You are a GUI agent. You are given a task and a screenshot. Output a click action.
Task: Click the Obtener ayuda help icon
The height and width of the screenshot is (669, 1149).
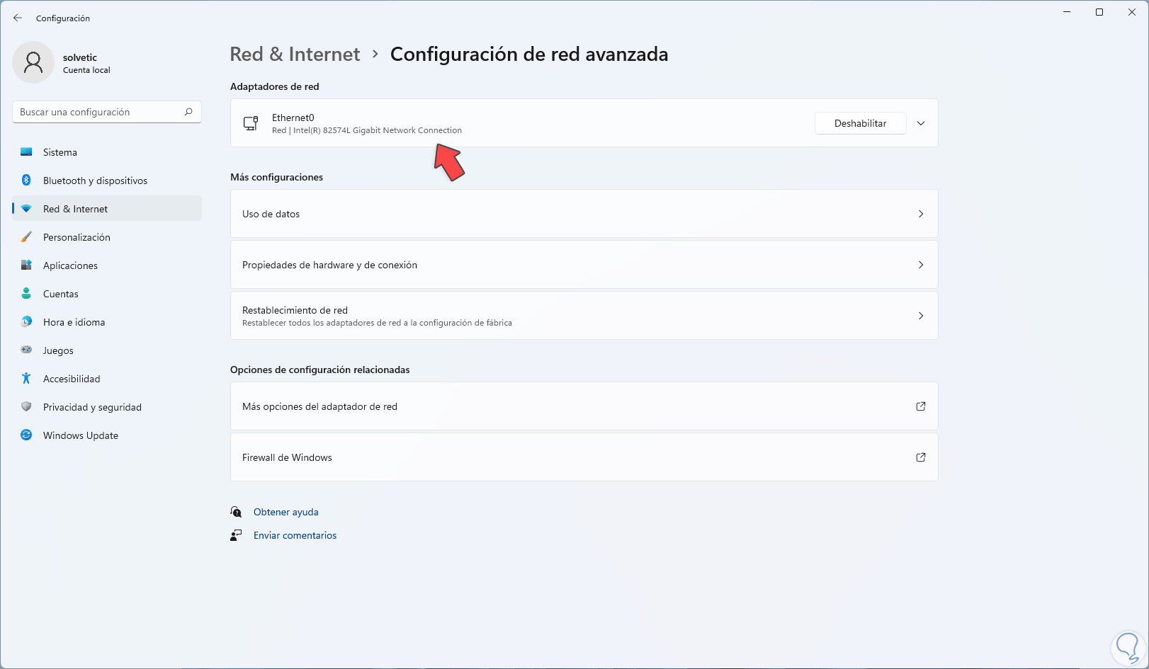coord(236,512)
